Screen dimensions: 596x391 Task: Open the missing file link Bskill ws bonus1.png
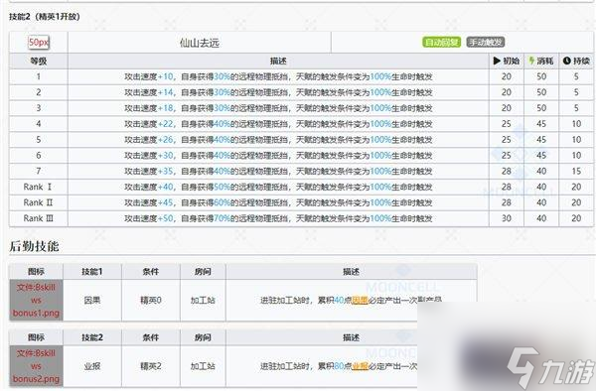click(36, 301)
